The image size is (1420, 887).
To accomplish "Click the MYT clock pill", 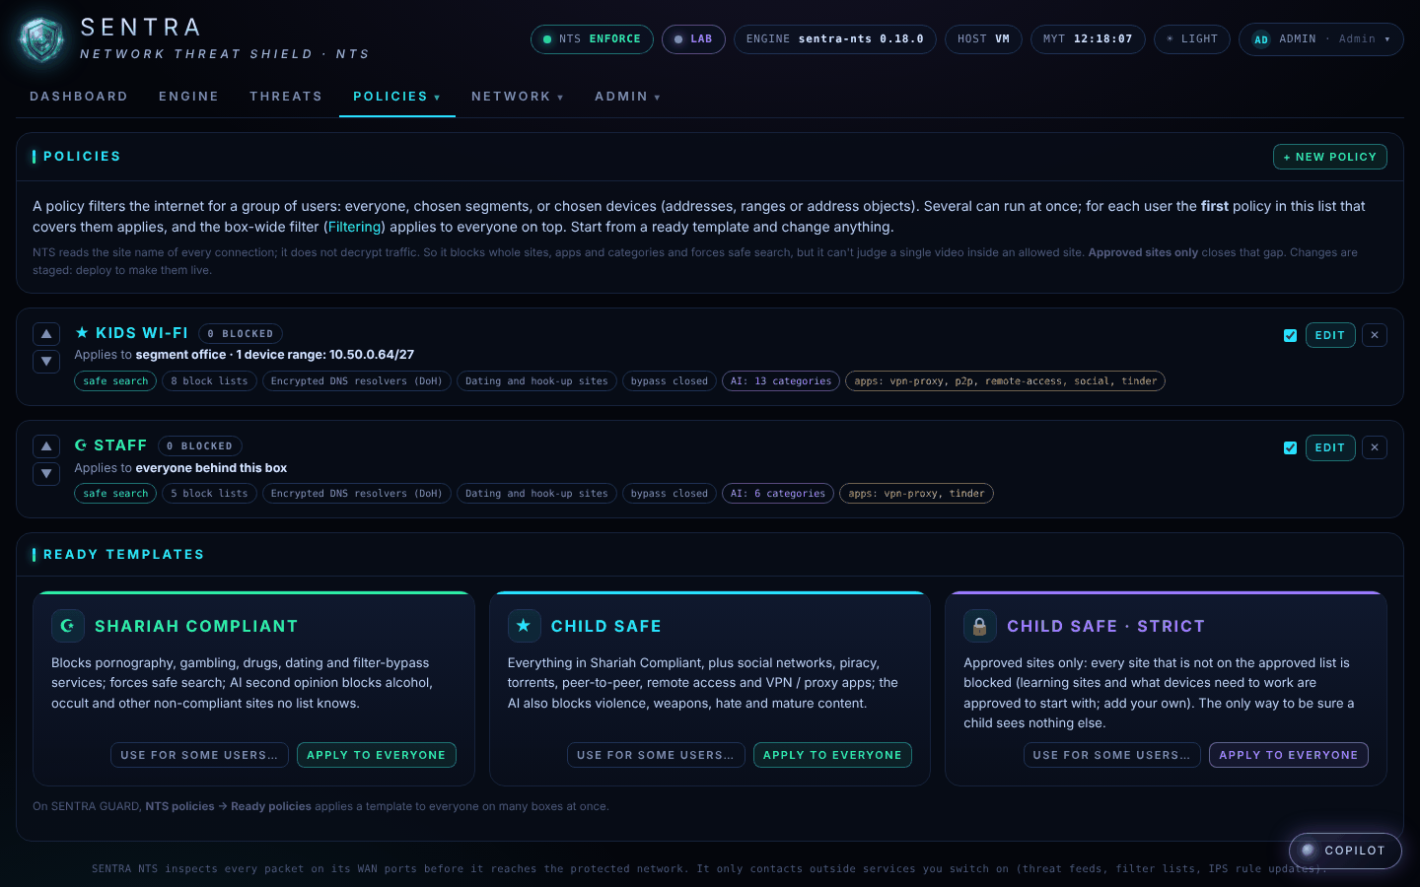I will coord(1088,39).
